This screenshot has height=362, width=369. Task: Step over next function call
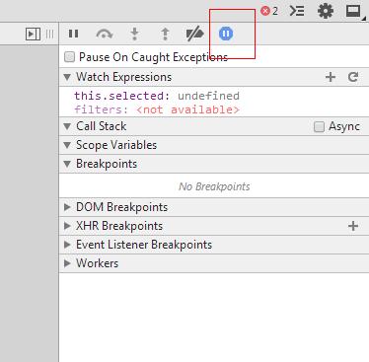click(105, 34)
